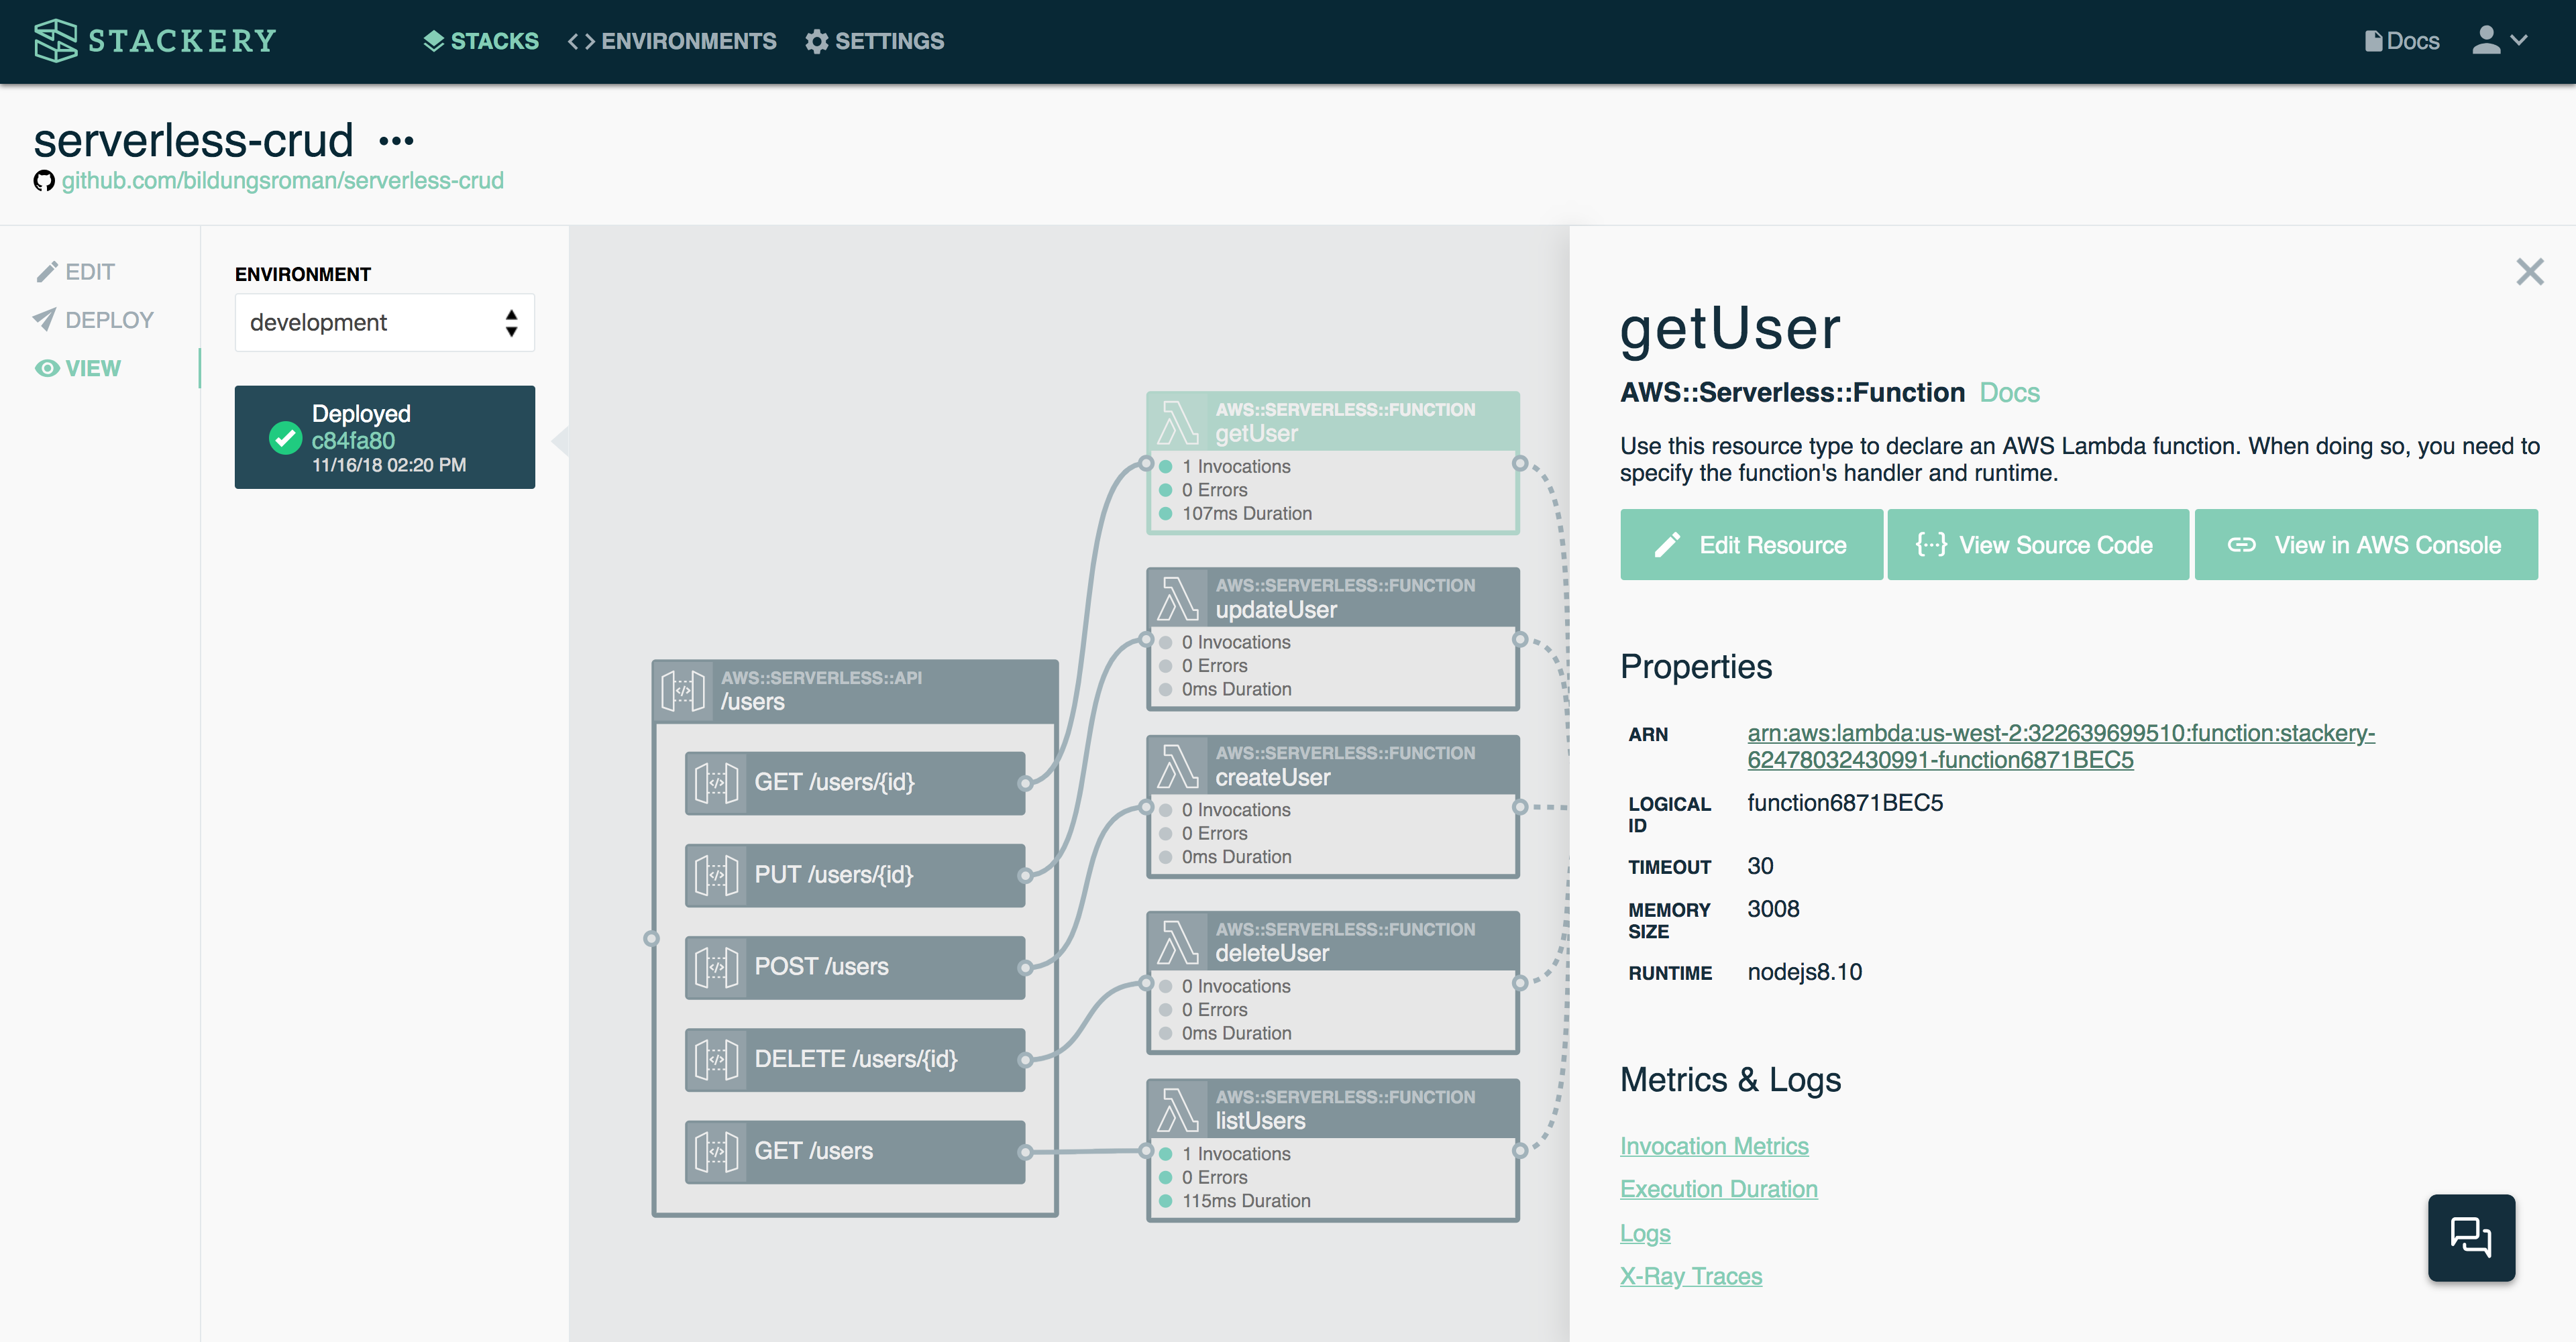Open the github.com/bildungsroman/serverless-crud repository link
Image resolution: width=2576 pixels, height=1342 pixels.
pyautogui.click(x=283, y=180)
